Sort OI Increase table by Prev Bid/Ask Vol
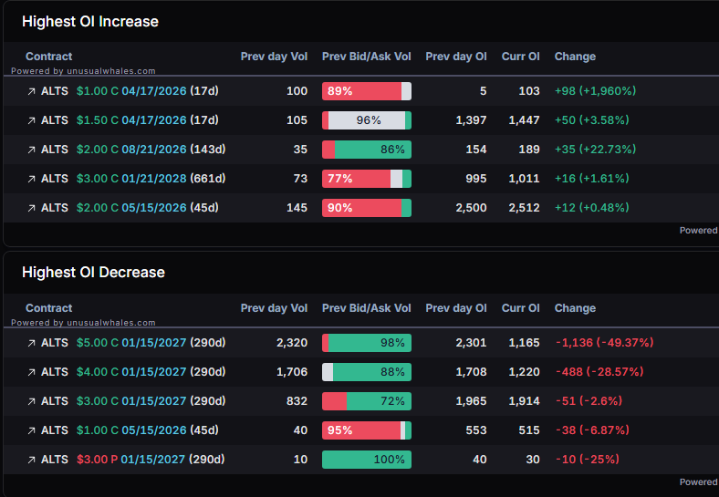 pos(367,57)
